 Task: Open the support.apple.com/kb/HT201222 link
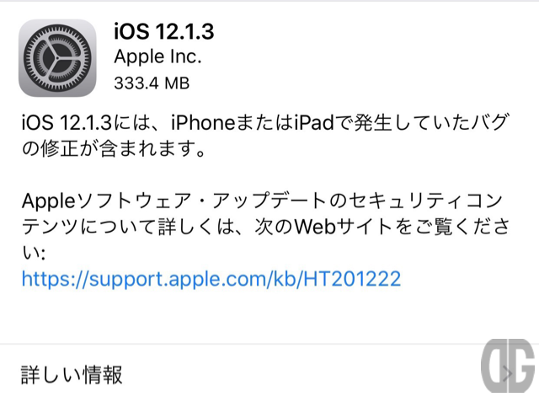pyautogui.click(x=211, y=279)
